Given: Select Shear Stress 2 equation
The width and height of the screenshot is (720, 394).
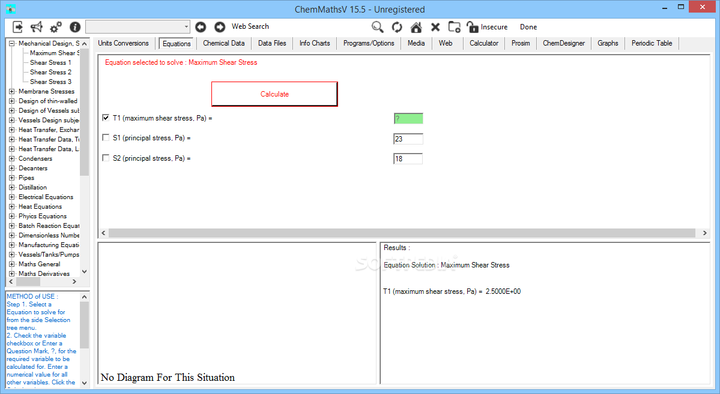Looking at the screenshot, I should point(50,72).
